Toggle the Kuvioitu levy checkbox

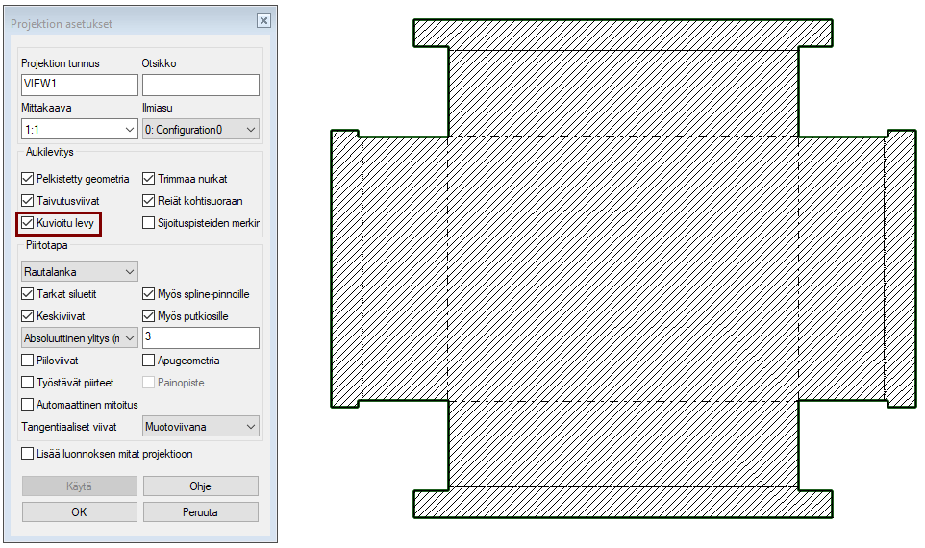(28, 223)
